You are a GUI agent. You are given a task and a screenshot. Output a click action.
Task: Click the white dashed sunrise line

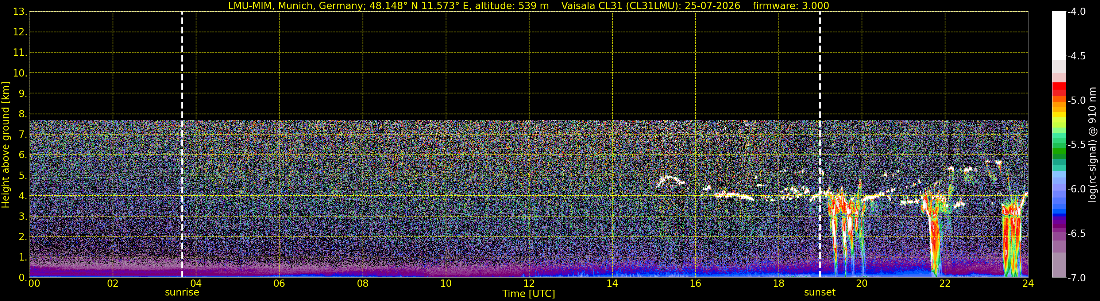click(x=182, y=145)
